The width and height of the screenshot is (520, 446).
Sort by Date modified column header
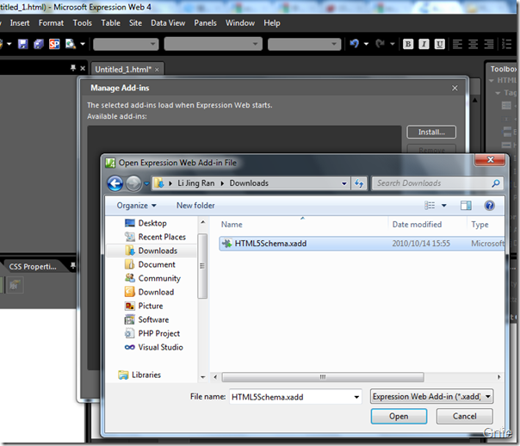tap(417, 225)
